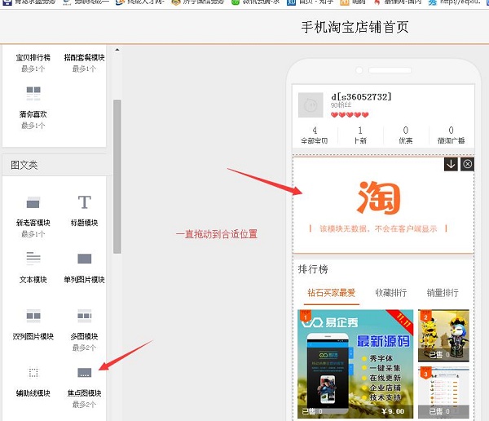Viewport: 489px width, 421px height.
Task: Open 优惠 count in shop header
Action: pyautogui.click(x=405, y=135)
